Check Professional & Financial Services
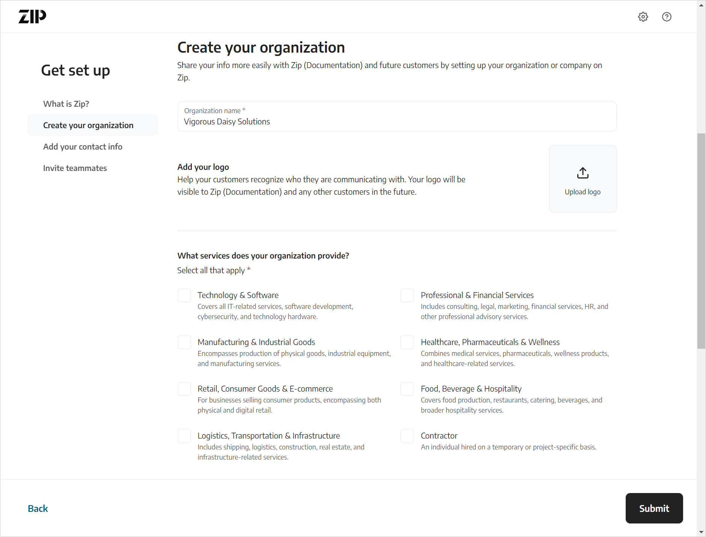Screen dimensions: 706x537 tap(407, 295)
